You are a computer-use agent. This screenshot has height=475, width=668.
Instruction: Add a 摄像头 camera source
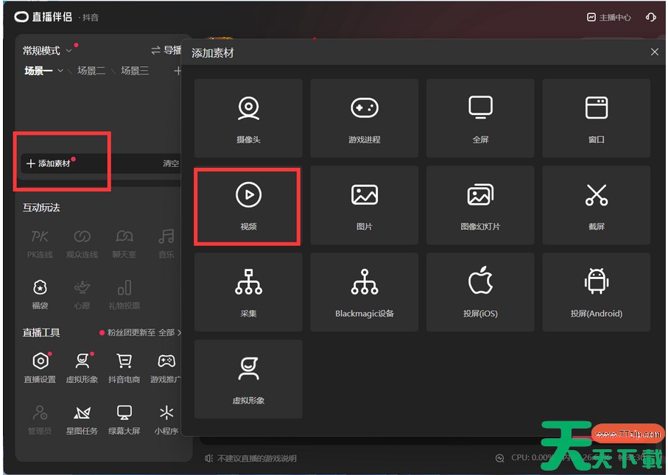[248, 118]
